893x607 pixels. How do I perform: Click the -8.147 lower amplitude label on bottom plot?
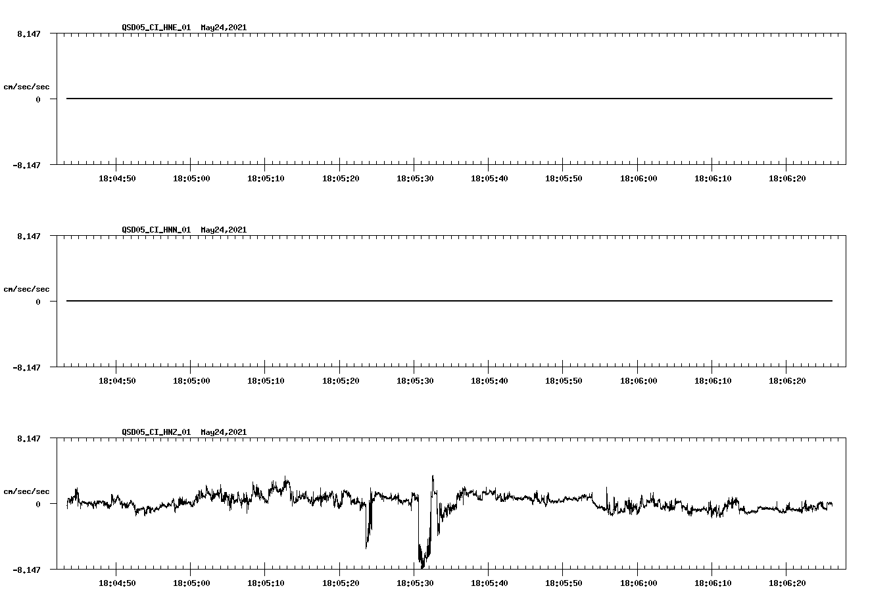(26, 569)
